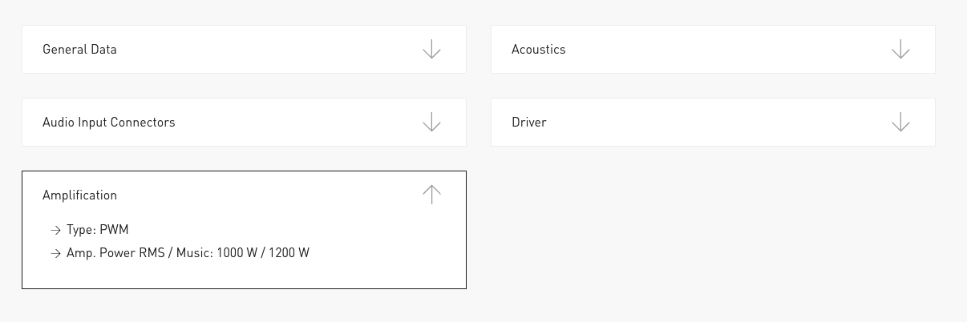Click the Driver section down arrow
This screenshot has height=322, width=967.
pyautogui.click(x=900, y=123)
